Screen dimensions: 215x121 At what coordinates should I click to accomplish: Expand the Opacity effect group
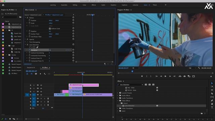tap(26, 39)
